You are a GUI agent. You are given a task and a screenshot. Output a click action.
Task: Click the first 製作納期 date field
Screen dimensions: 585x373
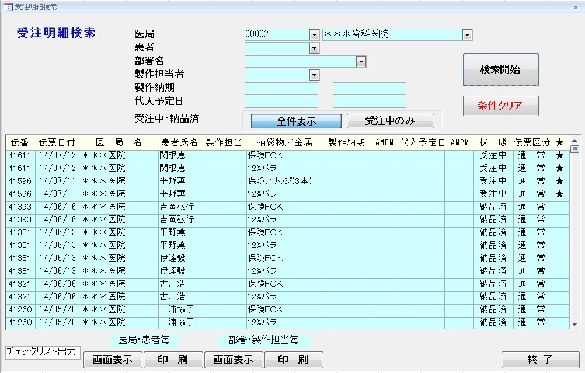pyautogui.click(x=281, y=89)
